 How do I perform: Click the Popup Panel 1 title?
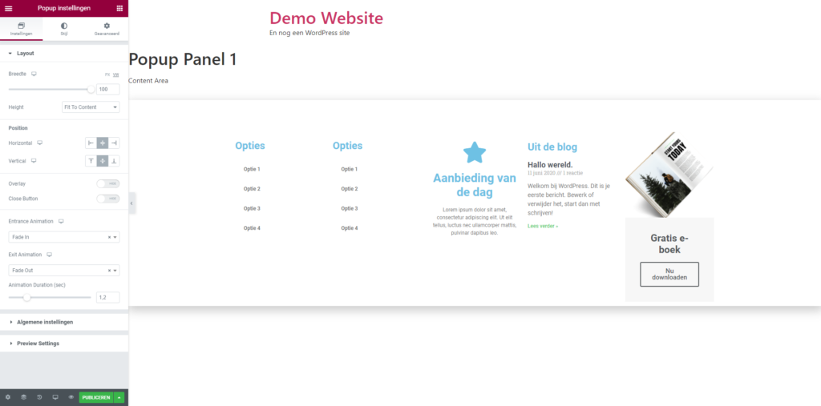click(183, 59)
